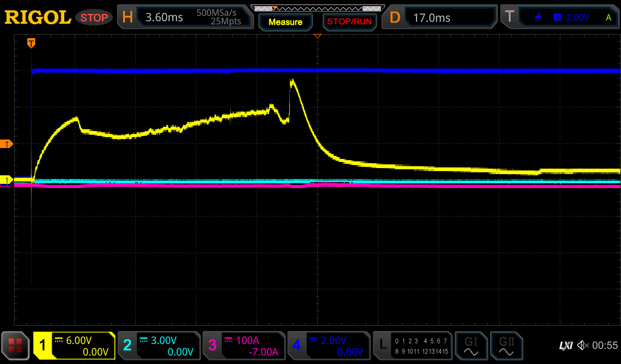Click the LXI network status icon
The width and height of the screenshot is (621, 364).
[x=565, y=345]
